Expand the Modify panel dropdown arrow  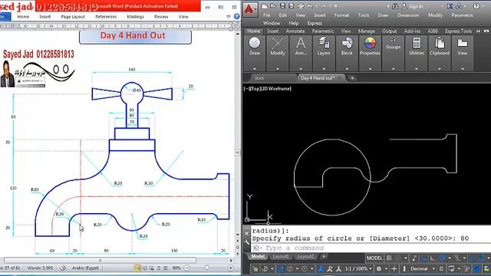click(x=278, y=69)
